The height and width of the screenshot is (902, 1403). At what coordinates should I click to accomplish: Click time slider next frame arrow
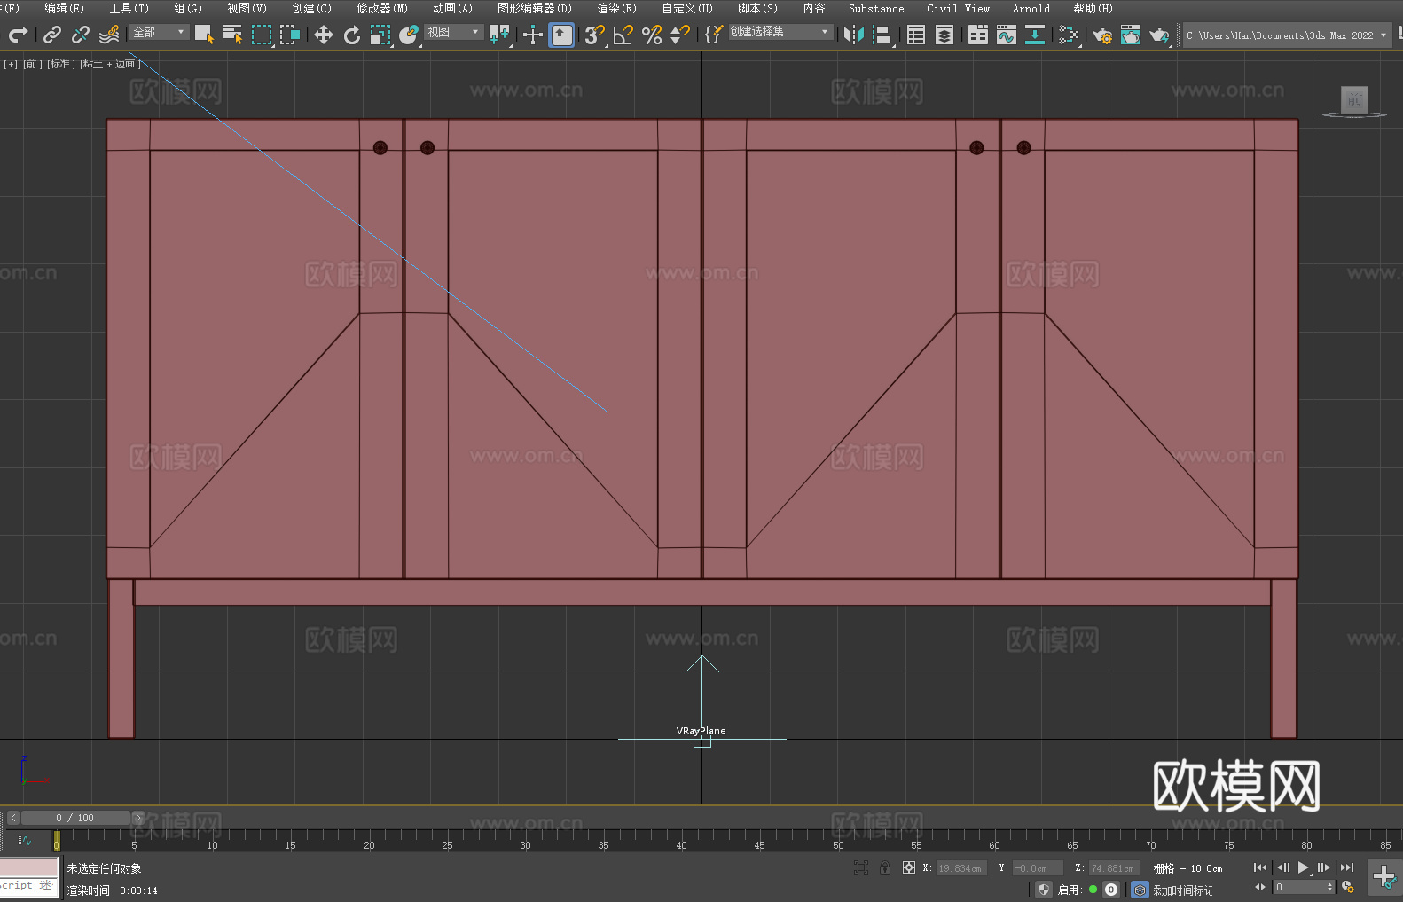(137, 818)
